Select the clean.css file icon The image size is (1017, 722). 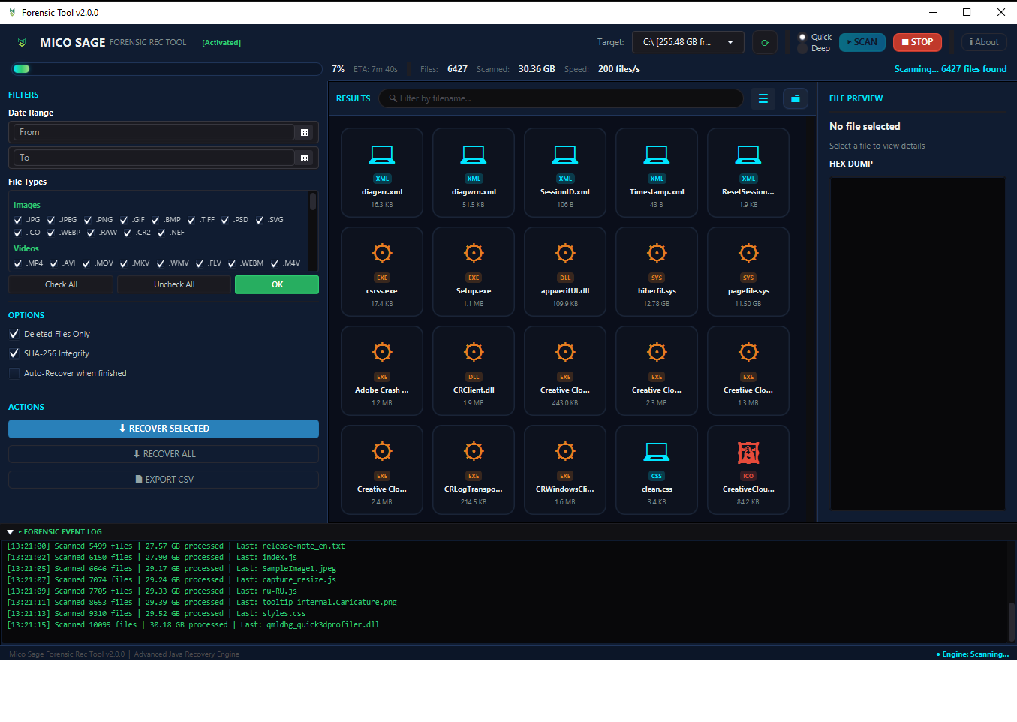(657, 451)
